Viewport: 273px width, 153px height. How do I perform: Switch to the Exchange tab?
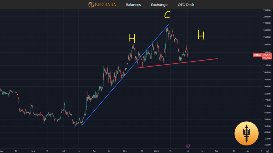point(159,5)
